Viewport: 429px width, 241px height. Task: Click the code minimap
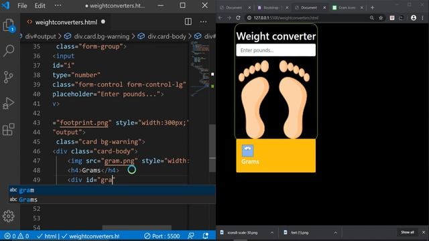pyautogui.click(x=200, y=68)
